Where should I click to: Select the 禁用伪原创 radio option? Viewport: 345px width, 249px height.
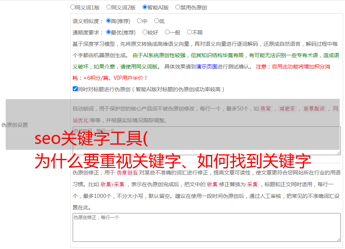pos(177,7)
